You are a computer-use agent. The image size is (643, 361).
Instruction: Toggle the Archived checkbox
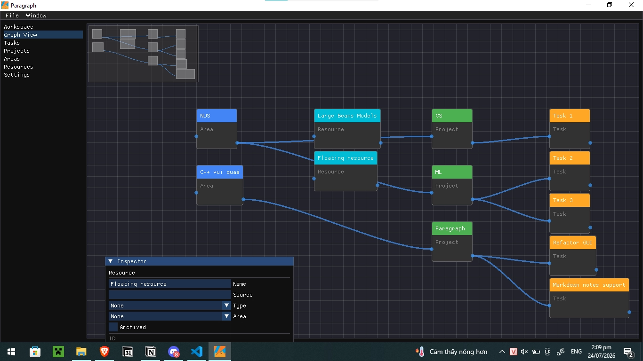(x=113, y=327)
